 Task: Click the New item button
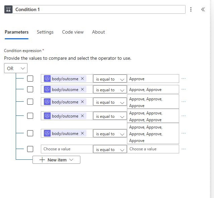click(56, 160)
